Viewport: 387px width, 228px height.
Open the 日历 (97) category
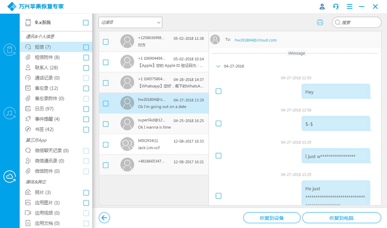56,109
